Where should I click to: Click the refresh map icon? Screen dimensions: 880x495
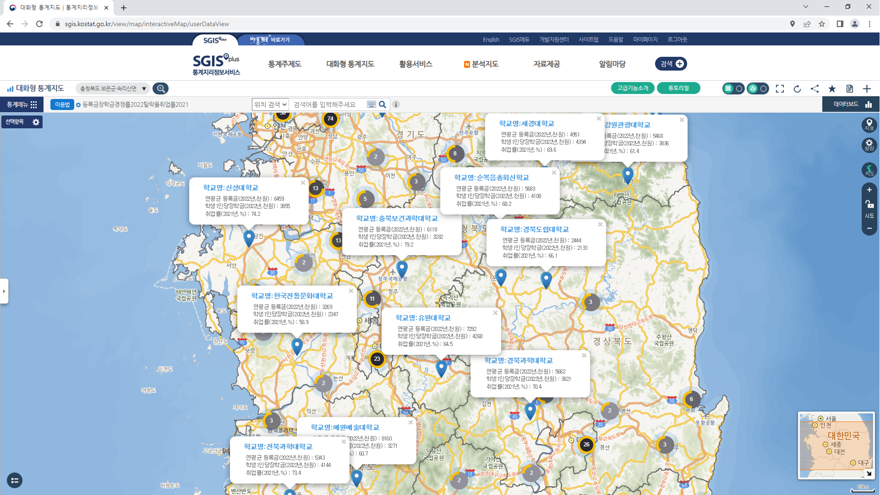coord(797,89)
